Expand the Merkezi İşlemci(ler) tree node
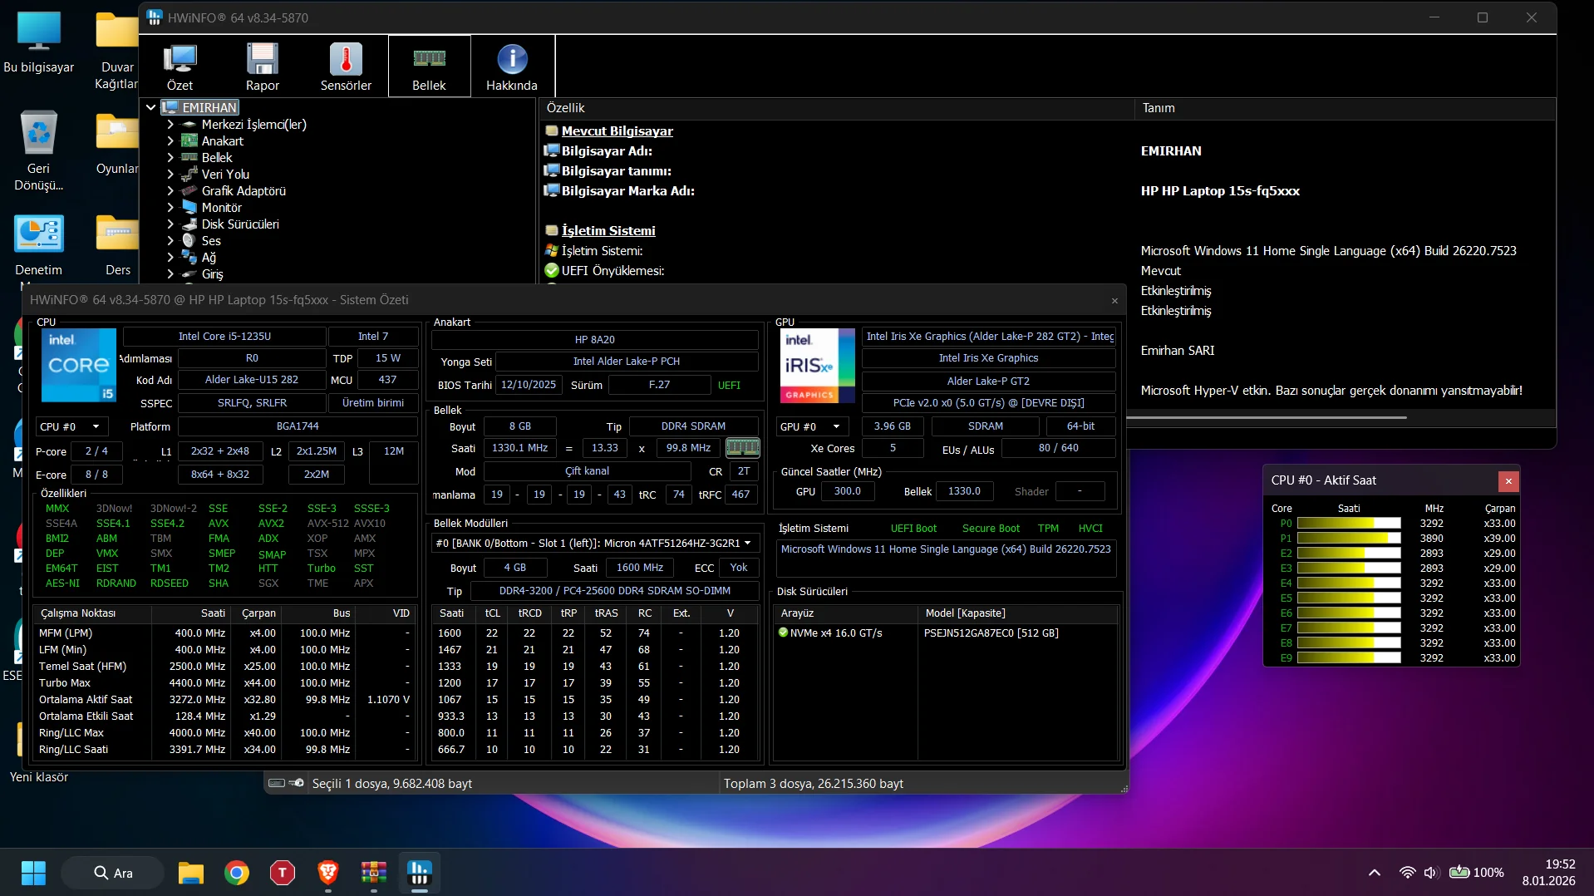Image resolution: width=1594 pixels, height=896 pixels. 170,125
